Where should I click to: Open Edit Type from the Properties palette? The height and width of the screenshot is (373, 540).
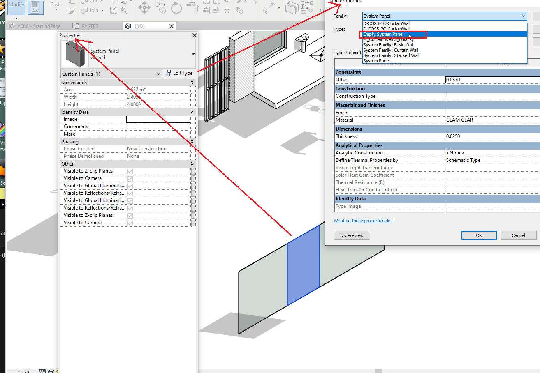click(x=178, y=73)
